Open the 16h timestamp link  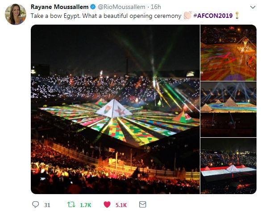pos(156,7)
